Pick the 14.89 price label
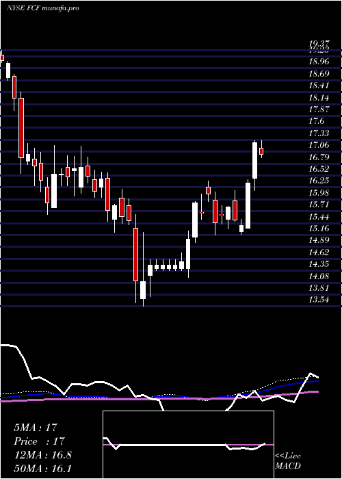The height and width of the screenshot is (479, 342). point(319,240)
